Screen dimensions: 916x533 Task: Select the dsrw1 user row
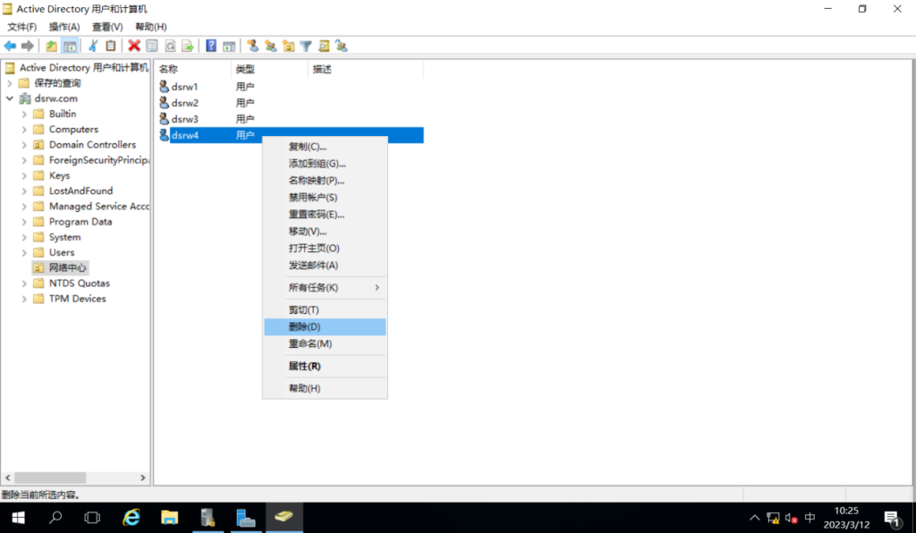click(x=291, y=87)
